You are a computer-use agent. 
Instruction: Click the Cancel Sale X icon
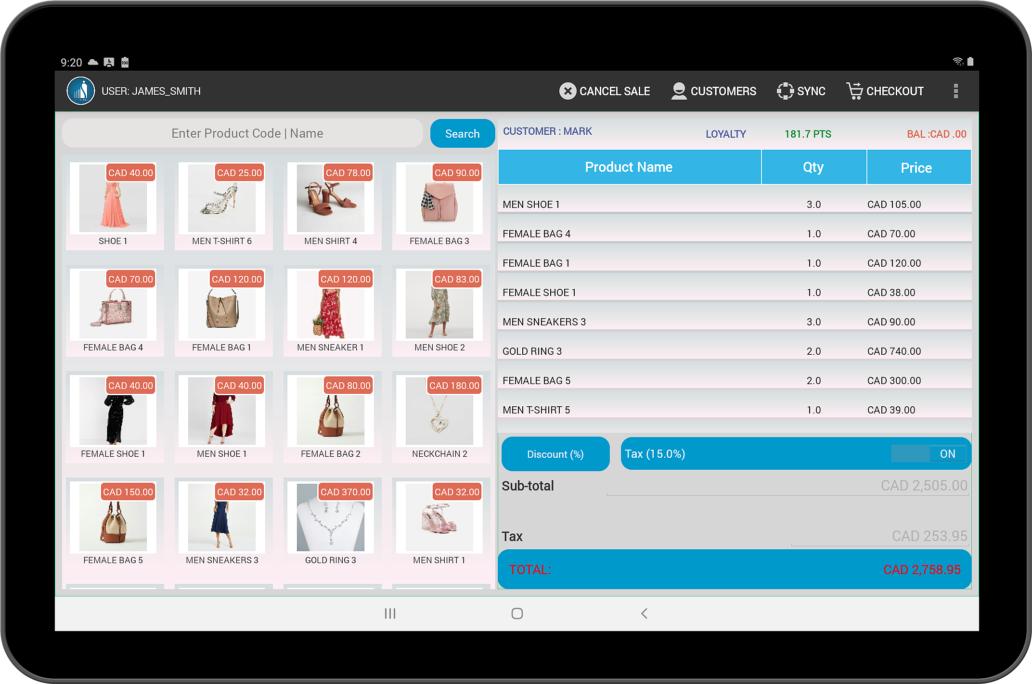(x=568, y=91)
